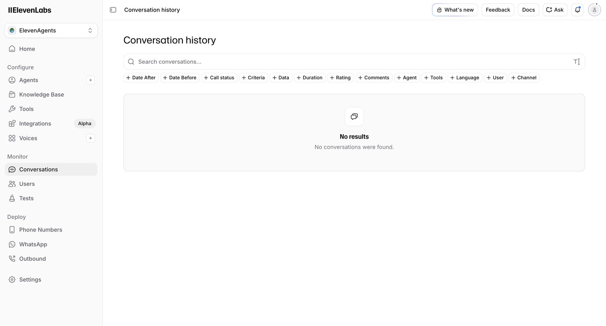
Task: Click the Configure section label
Action: 20,67
